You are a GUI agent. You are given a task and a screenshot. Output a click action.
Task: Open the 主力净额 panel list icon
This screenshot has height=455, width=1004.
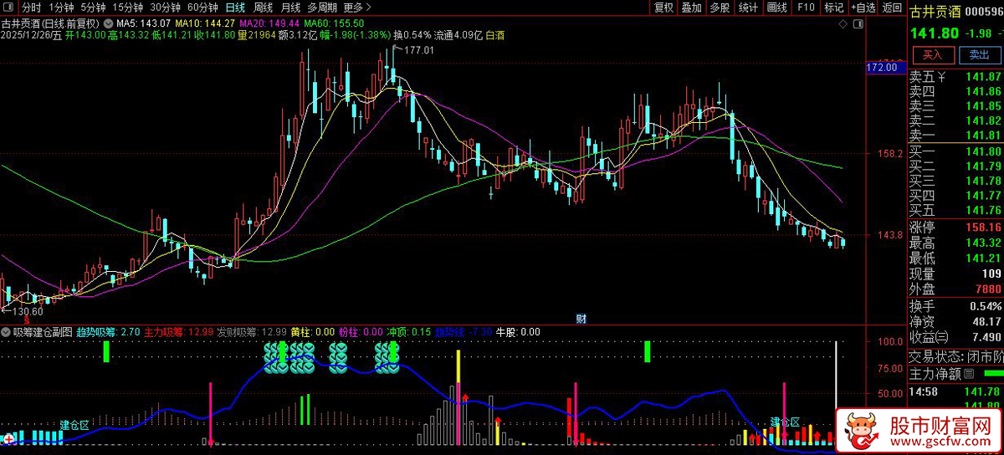point(970,373)
